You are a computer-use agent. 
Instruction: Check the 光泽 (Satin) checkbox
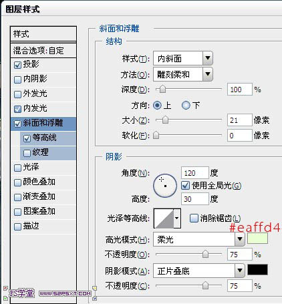pos(17,168)
